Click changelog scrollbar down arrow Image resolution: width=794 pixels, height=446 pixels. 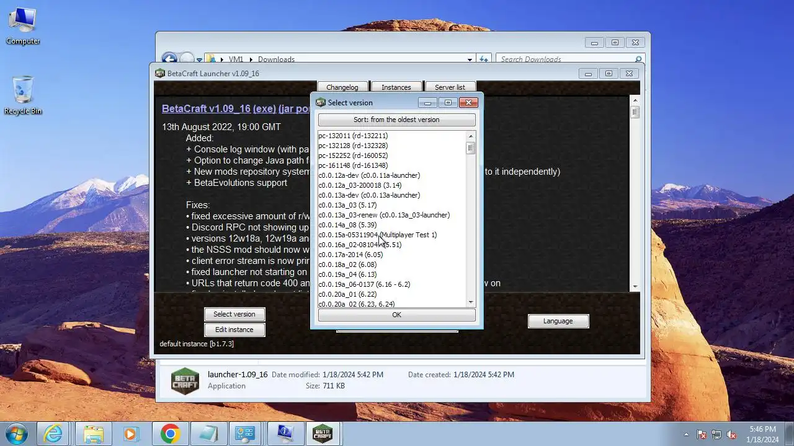tap(635, 286)
